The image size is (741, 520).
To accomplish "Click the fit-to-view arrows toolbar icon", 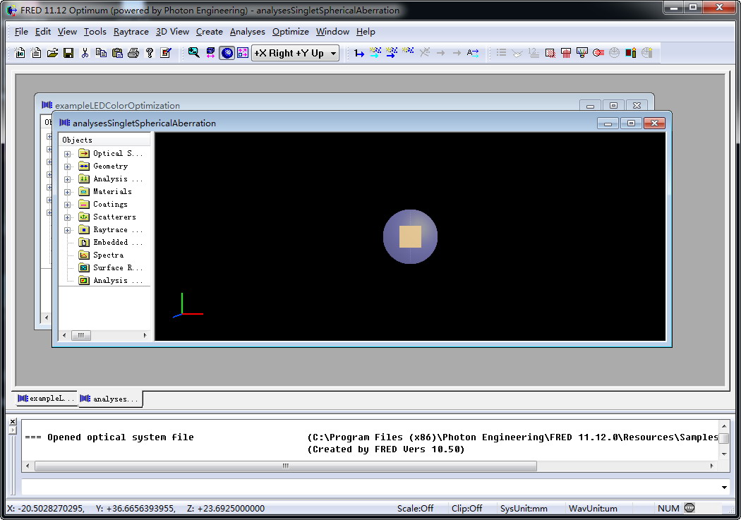I will tap(243, 53).
